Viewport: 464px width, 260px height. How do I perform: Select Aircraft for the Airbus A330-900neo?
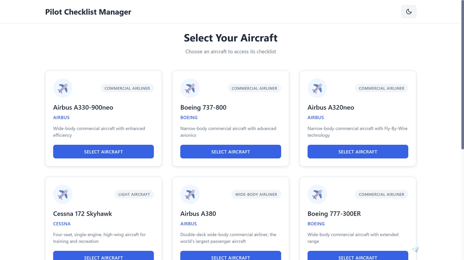103,151
